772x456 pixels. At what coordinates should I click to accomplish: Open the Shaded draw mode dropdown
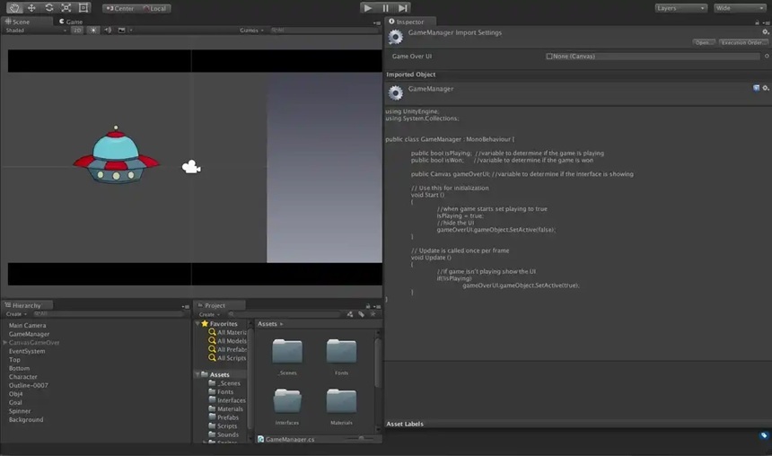[35, 30]
